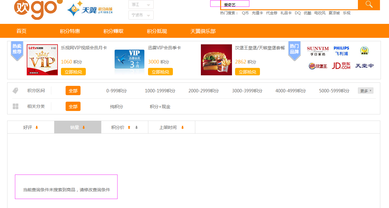Click the 相关分类 grid icon
389x208 pixels.
[x=16, y=106]
